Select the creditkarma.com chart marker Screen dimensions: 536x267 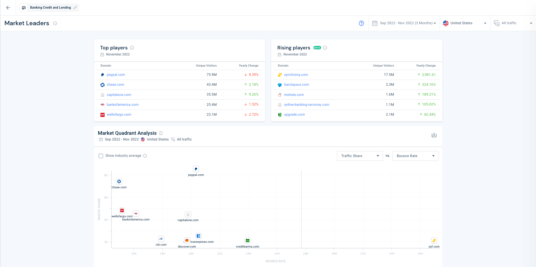(x=247, y=241)
